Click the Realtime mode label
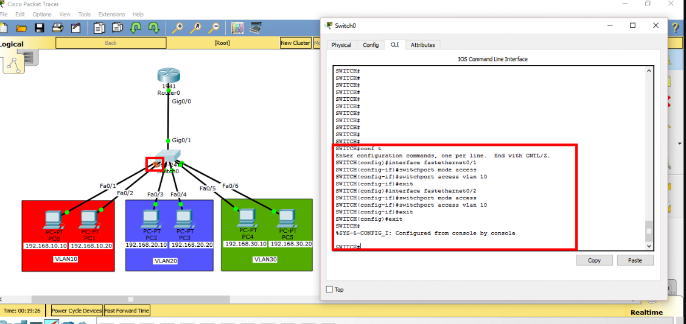Viewport: 686px width, 324px height. (646, 312)
